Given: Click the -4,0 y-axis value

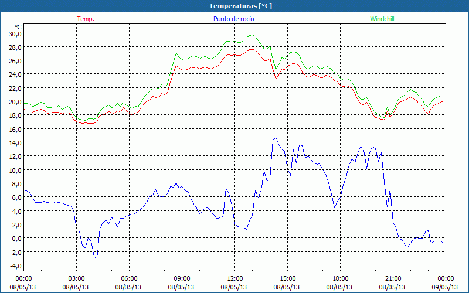Looking at the screenshot, I should tap(16, 265).
